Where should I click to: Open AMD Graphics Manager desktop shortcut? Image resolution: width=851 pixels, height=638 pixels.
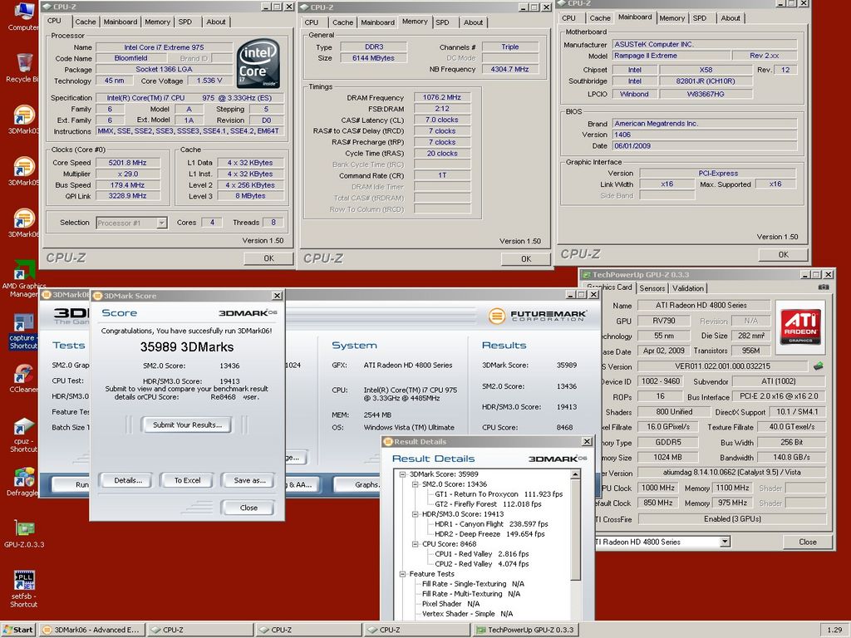24,279
